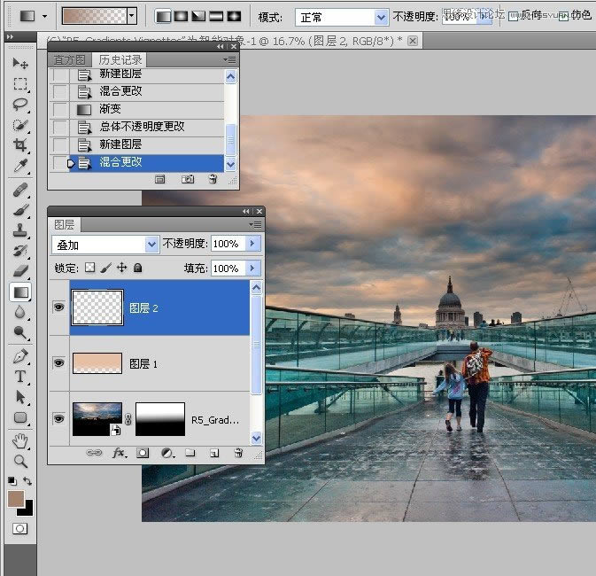Select the Horizontal Type tool
Screen dimensions: 596x576
(20, 377)
